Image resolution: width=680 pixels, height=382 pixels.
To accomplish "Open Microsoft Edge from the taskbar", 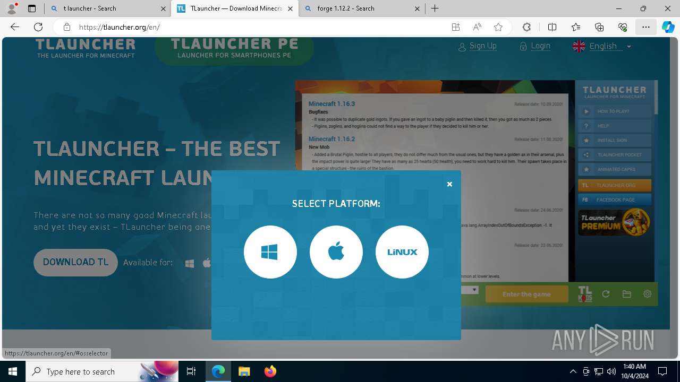I will pyautogui.click(x=218, y=371).
